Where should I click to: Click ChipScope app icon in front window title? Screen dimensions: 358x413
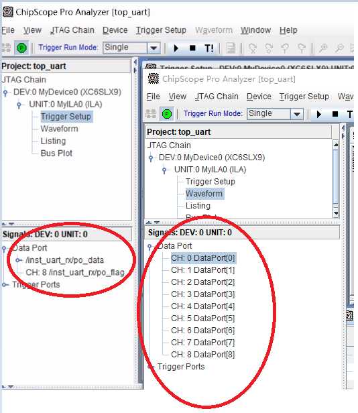point(154,78)
